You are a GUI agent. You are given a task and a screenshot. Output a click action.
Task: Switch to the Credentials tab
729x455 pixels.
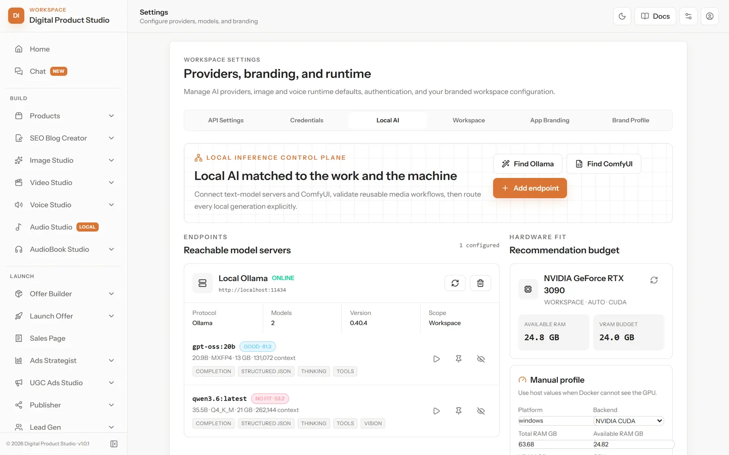point(307,120)
